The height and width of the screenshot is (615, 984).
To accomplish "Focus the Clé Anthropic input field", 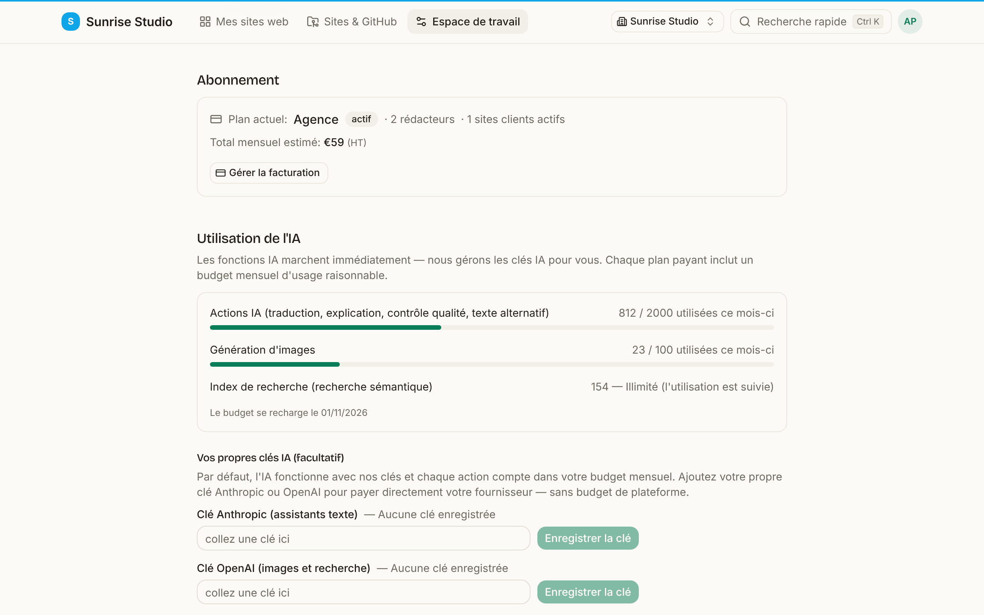I will pyautogui.click(x=364, y=538).
